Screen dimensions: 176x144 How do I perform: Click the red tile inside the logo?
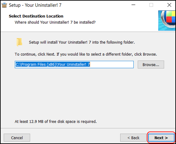click(169, 19)
